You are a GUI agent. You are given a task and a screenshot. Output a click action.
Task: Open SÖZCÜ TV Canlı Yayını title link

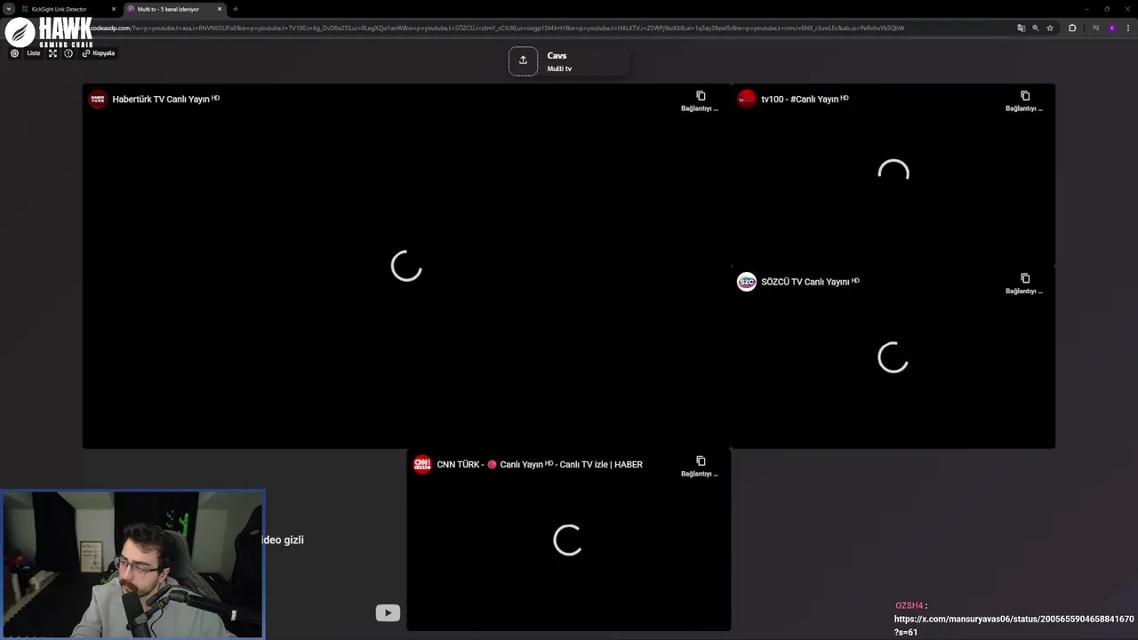click(810, 282)
